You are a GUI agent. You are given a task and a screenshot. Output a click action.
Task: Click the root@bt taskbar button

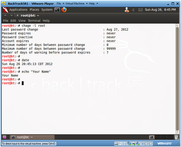click(x=32, y=137)
